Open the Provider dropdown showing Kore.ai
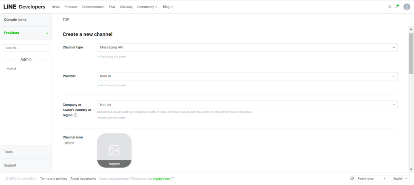414x185 pixels. pos(247,76)
